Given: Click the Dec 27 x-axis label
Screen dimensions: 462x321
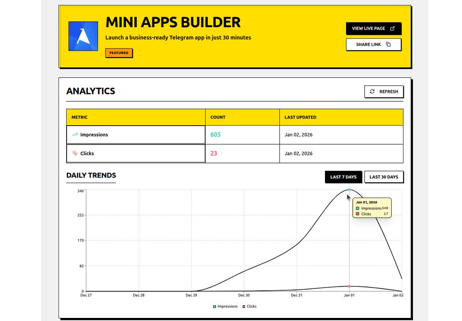Looking at the screenshot, I should [86, 296].
